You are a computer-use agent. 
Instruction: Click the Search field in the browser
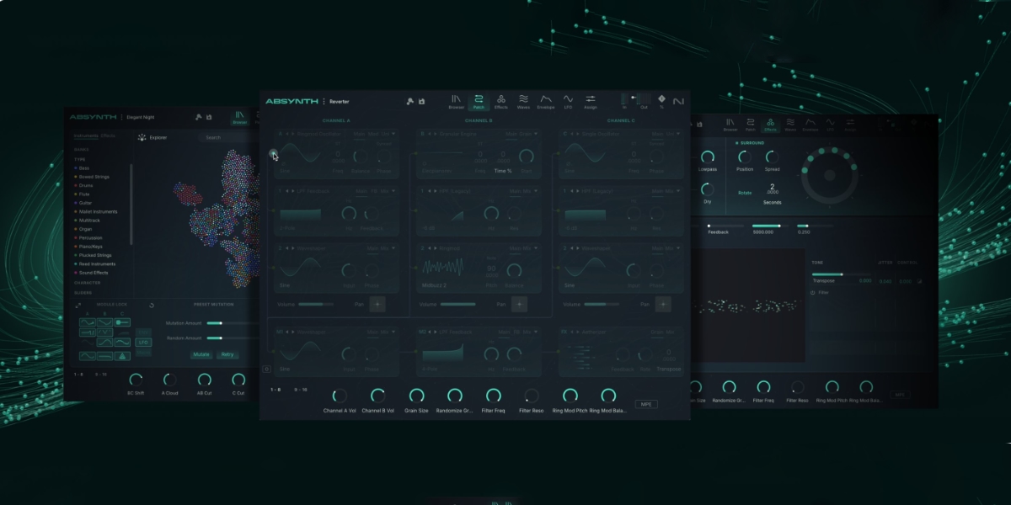(x=227, y=137)
